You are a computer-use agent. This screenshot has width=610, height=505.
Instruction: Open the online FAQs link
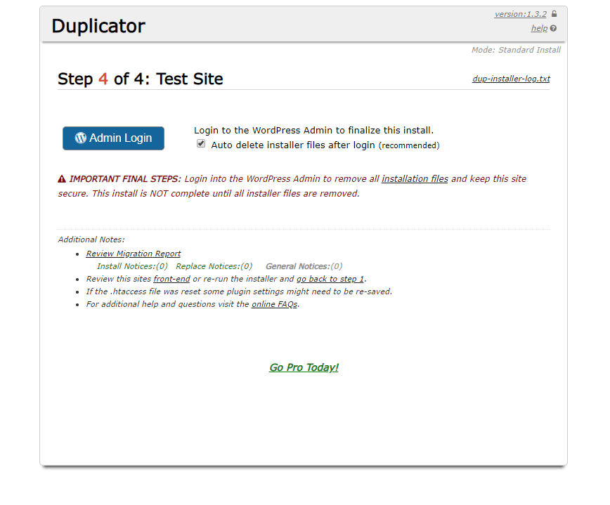[x=275, y=304]
